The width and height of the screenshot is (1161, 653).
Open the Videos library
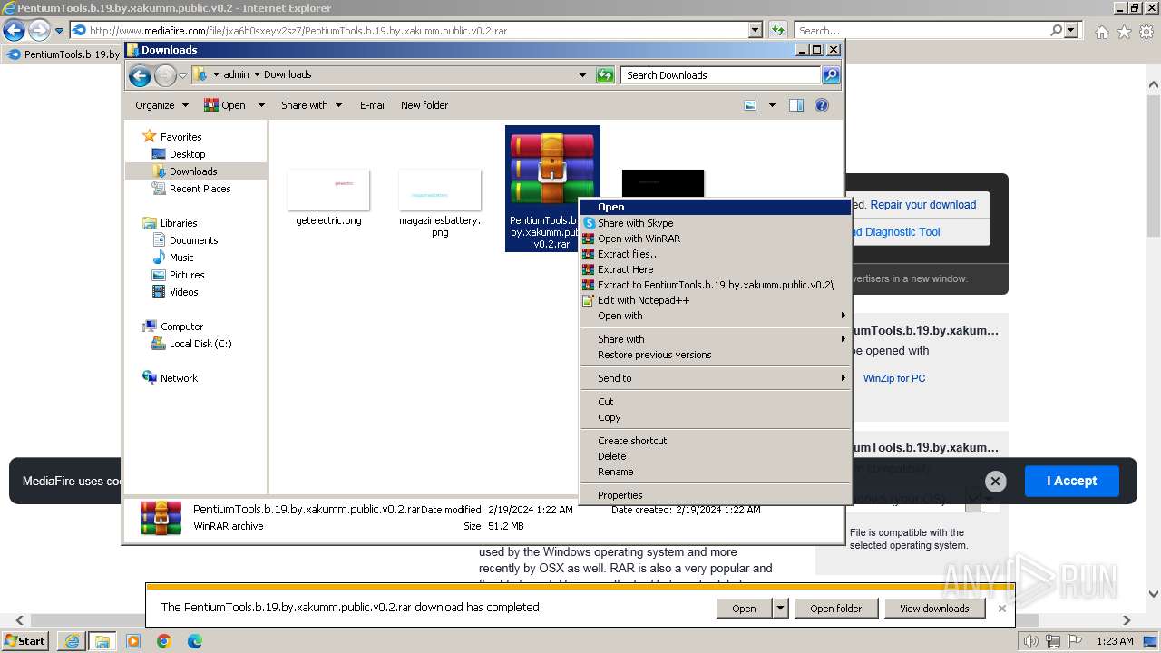183,292
